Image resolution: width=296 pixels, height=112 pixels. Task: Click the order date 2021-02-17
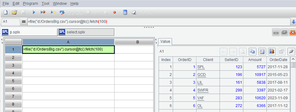point(278,90)
